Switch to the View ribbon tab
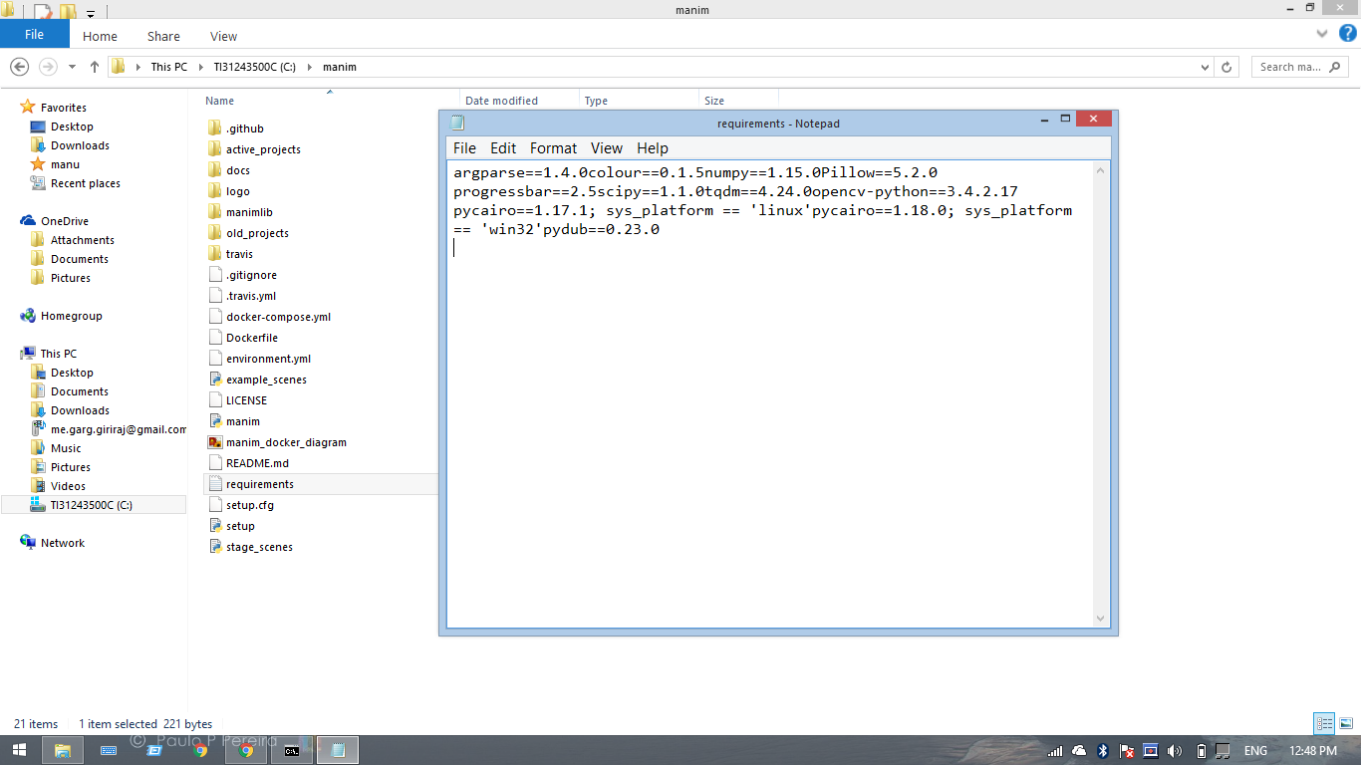Screen dimensions: 1361x765 tap(223, 36)
